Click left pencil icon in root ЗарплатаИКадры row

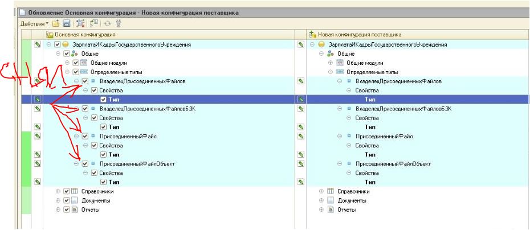pos(37,44)
